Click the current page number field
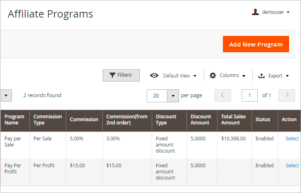 point(249,95)
